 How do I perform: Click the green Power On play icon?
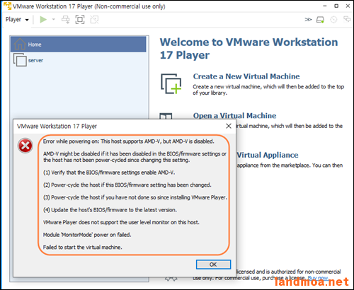point(43,19)
